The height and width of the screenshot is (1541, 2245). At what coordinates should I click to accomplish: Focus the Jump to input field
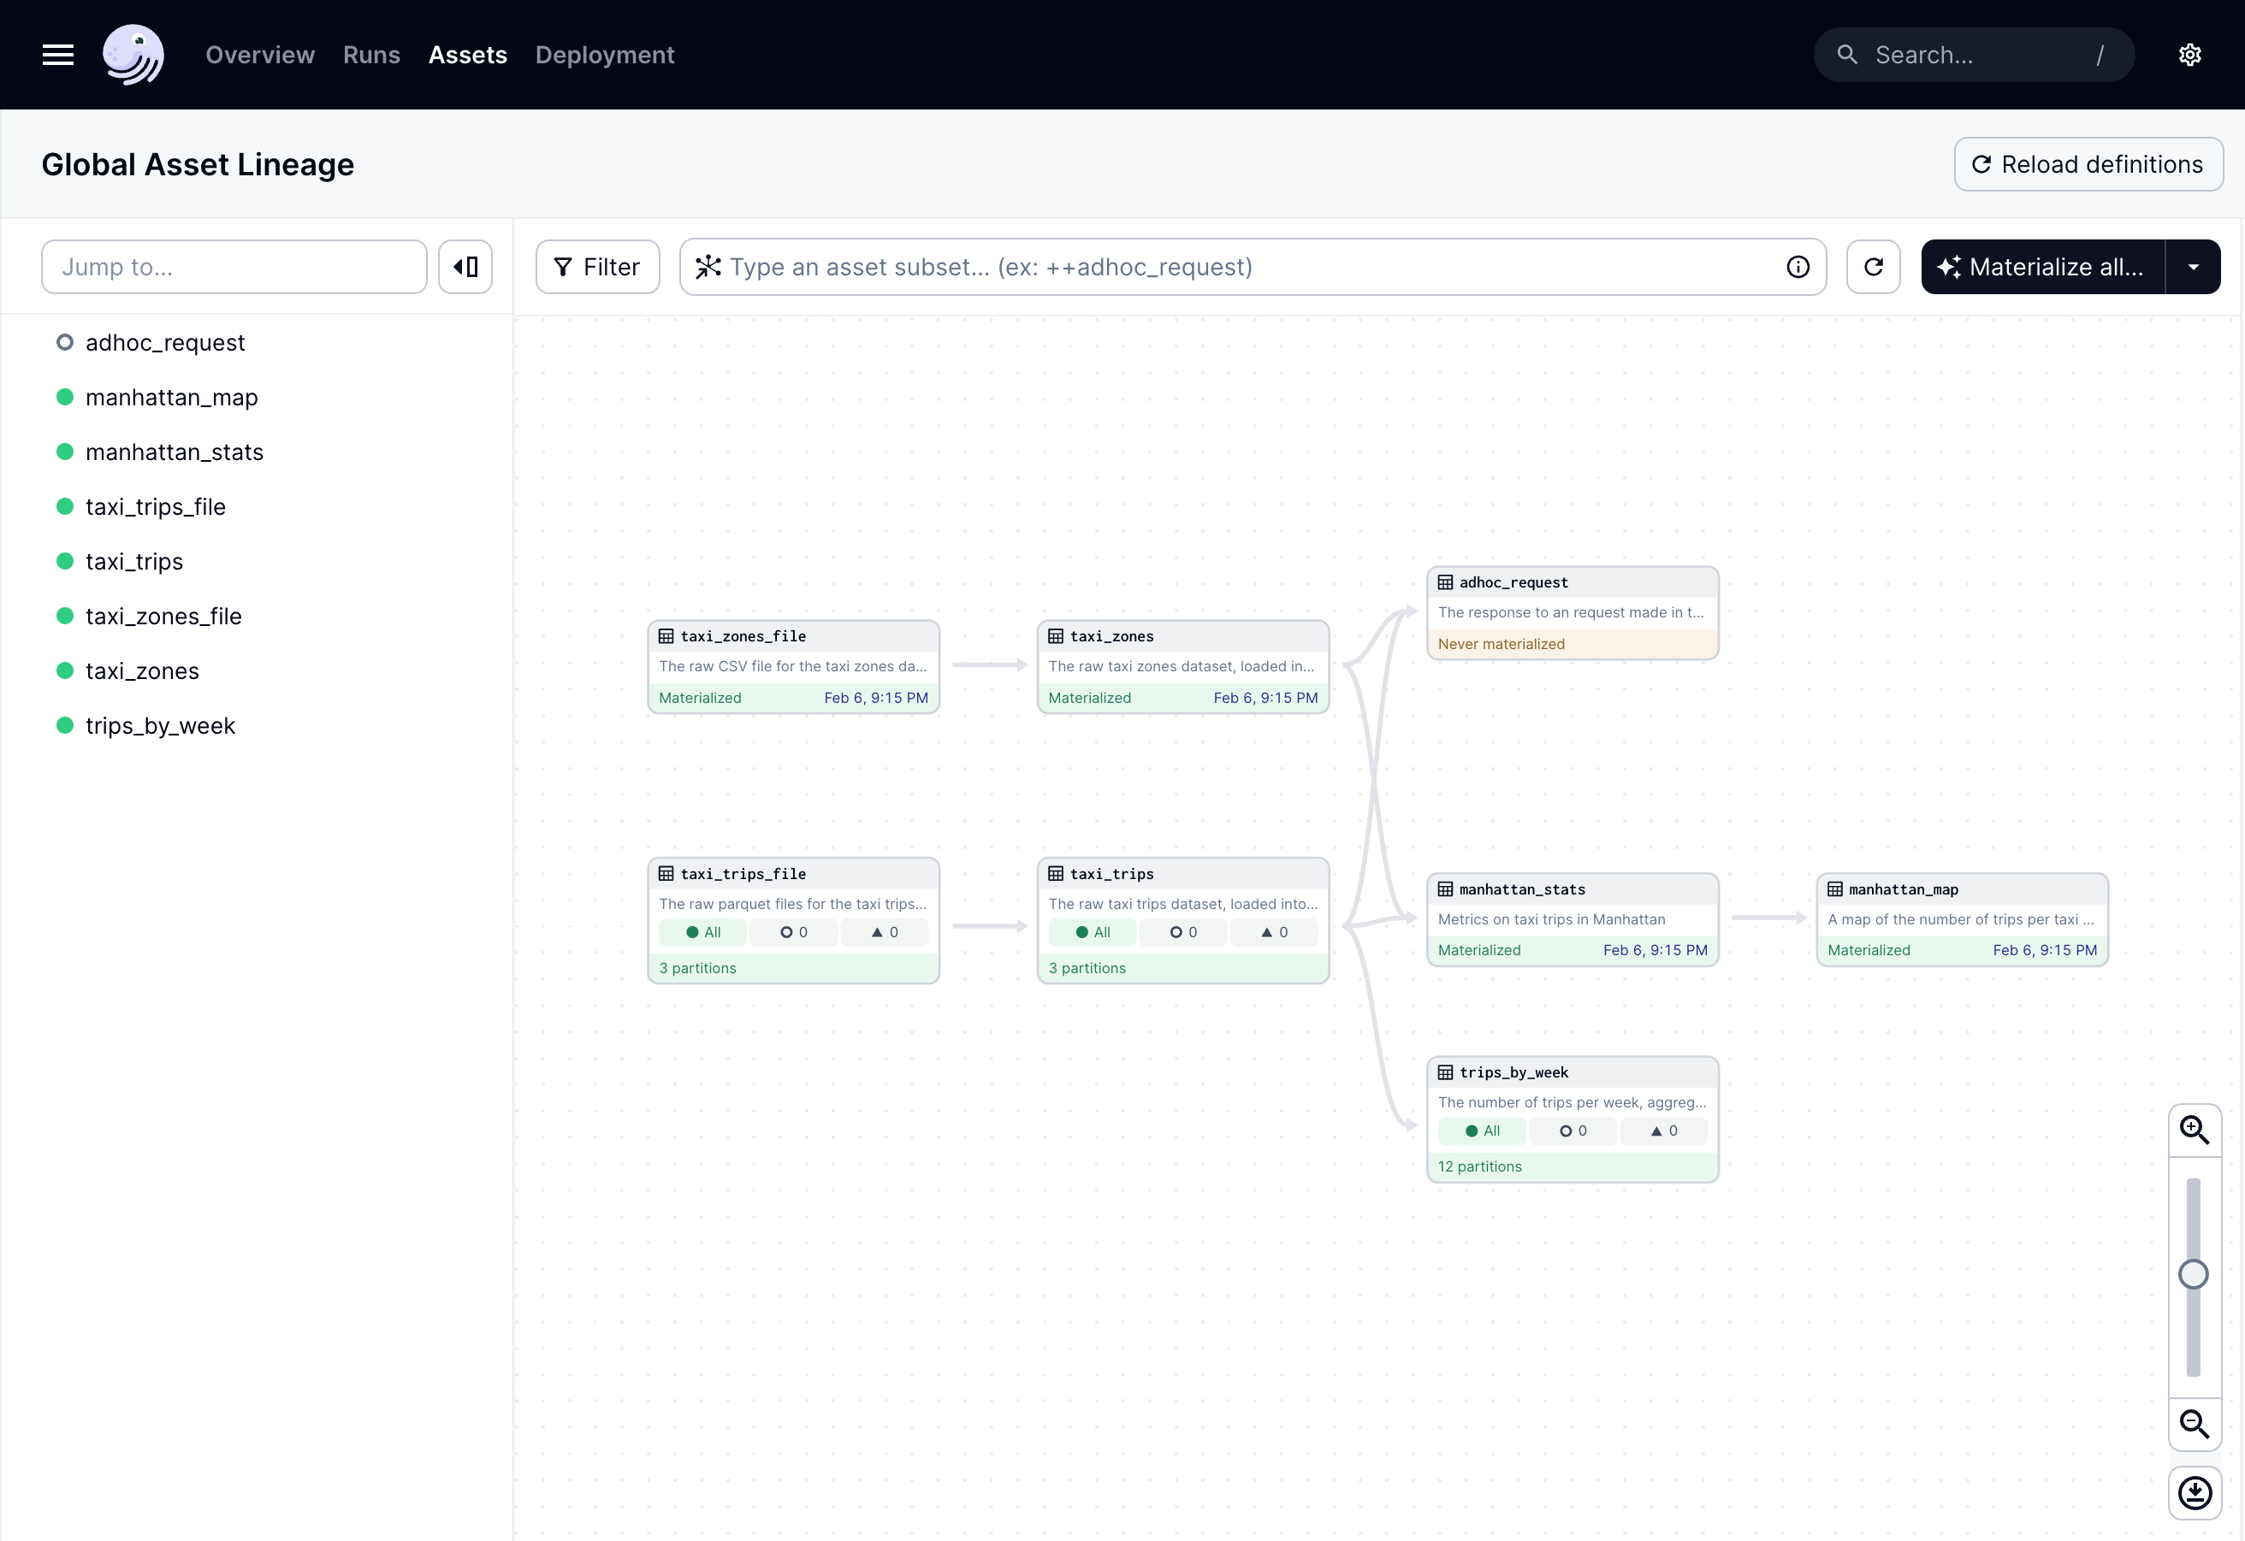tap(234, 267)
